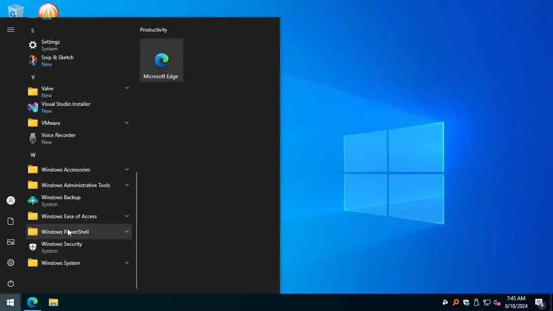Expand Windows System chevron

(127, 263)
